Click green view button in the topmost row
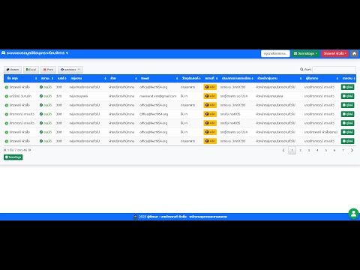 (347, 87)
